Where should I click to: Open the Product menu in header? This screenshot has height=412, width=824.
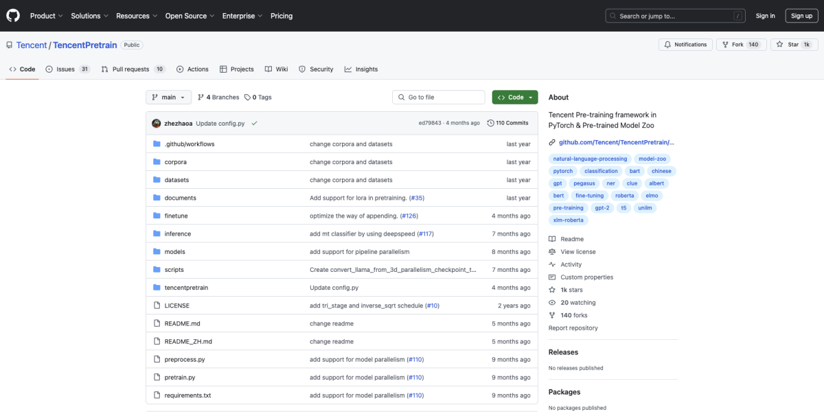(x=46, y=16)
